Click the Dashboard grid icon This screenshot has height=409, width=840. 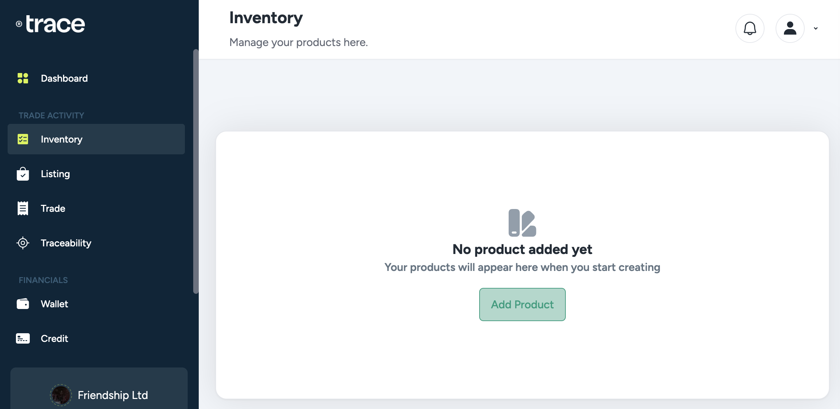[x=23, y=78]
